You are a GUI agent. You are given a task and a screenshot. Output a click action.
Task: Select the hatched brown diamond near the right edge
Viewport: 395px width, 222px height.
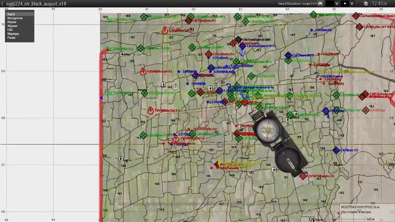click(366, 110)
